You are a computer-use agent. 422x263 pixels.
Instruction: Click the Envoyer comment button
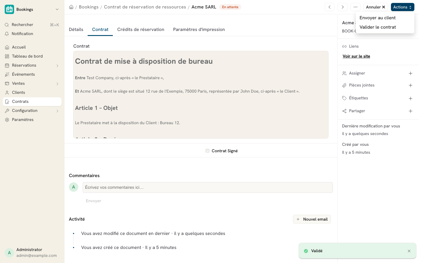click(x=93, y=201)
